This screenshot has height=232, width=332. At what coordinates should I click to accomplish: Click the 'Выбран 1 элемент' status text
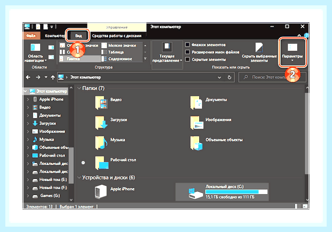pos(77,206)
